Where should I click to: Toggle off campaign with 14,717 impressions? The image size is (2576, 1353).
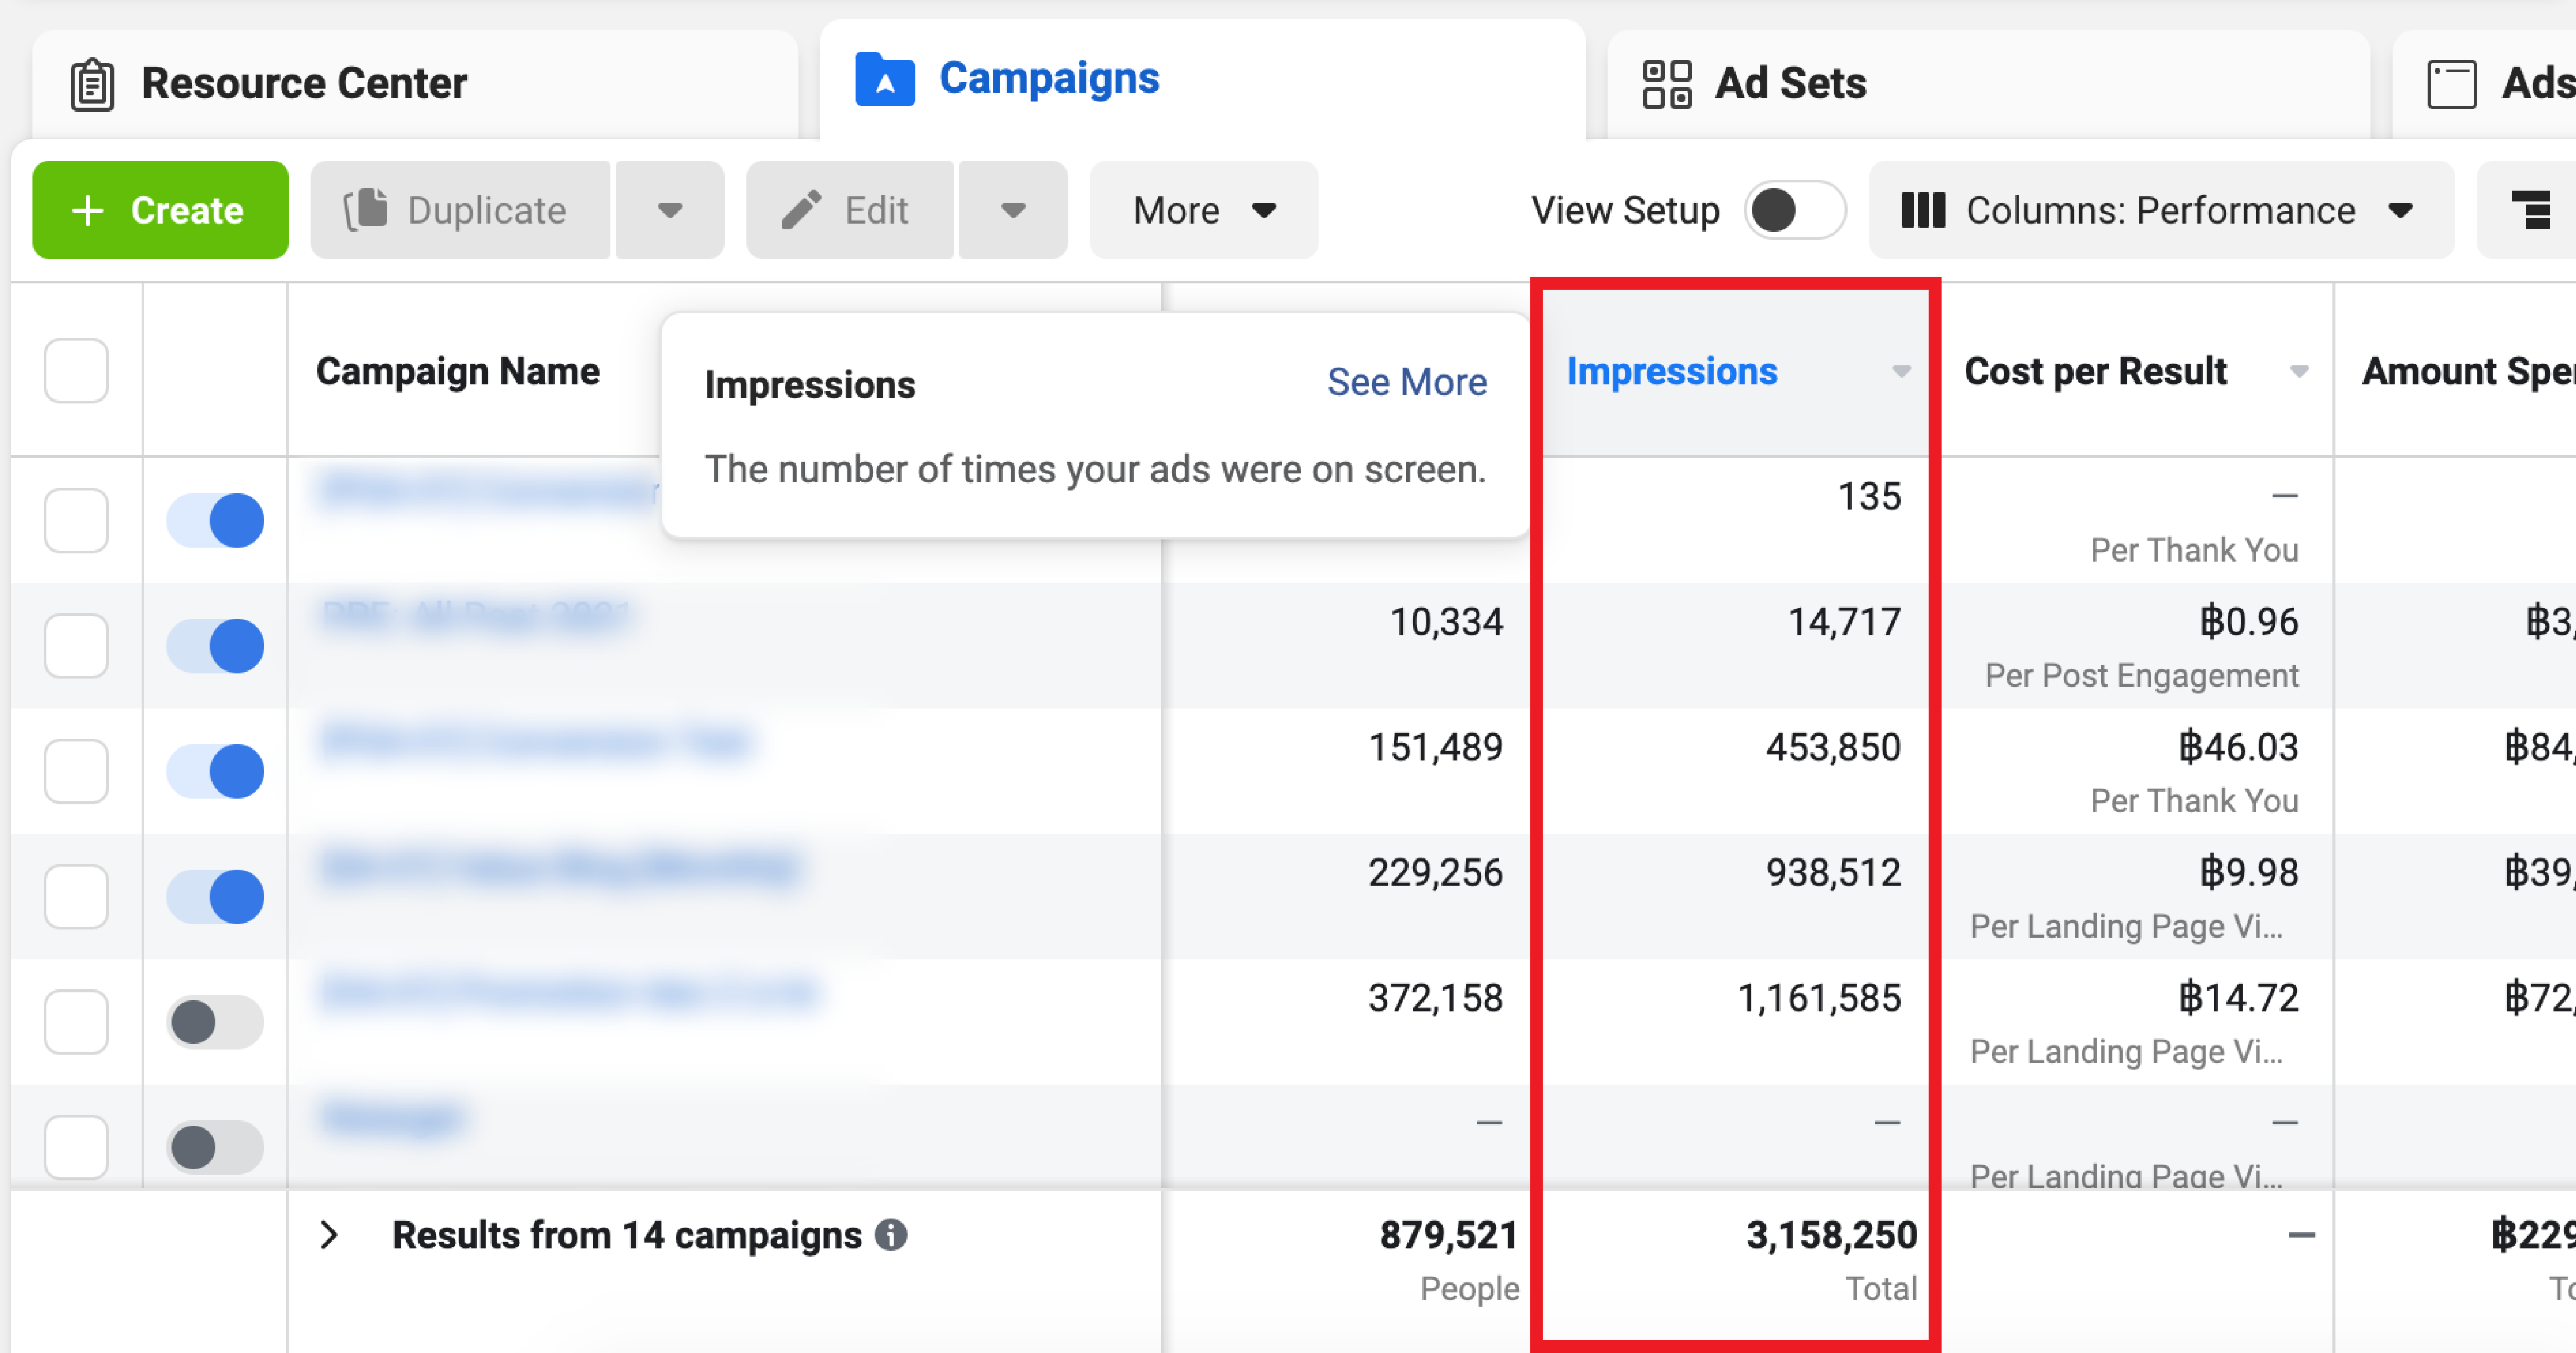(215, 646)
